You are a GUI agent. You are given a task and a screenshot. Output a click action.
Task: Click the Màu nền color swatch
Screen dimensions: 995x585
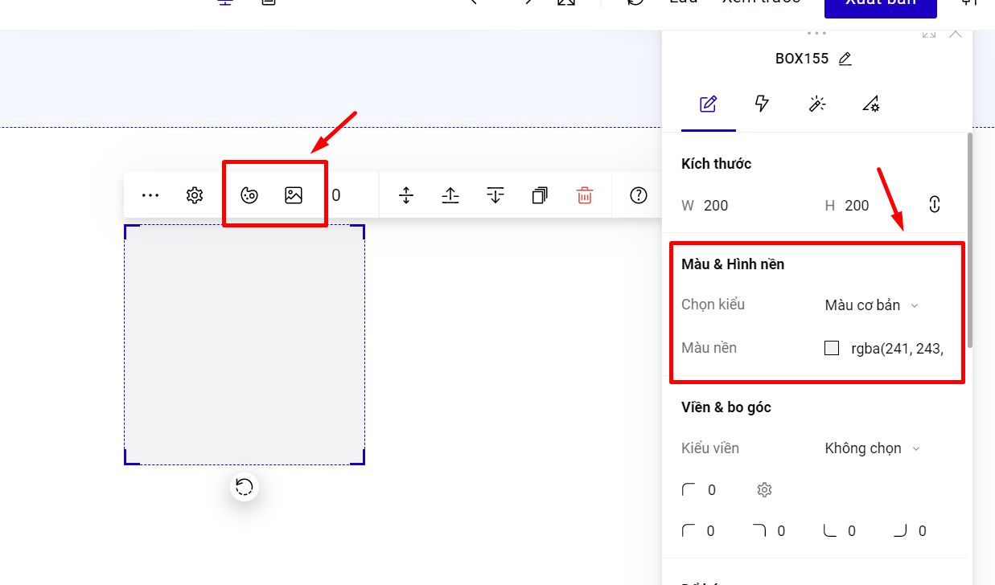point(832,349)
